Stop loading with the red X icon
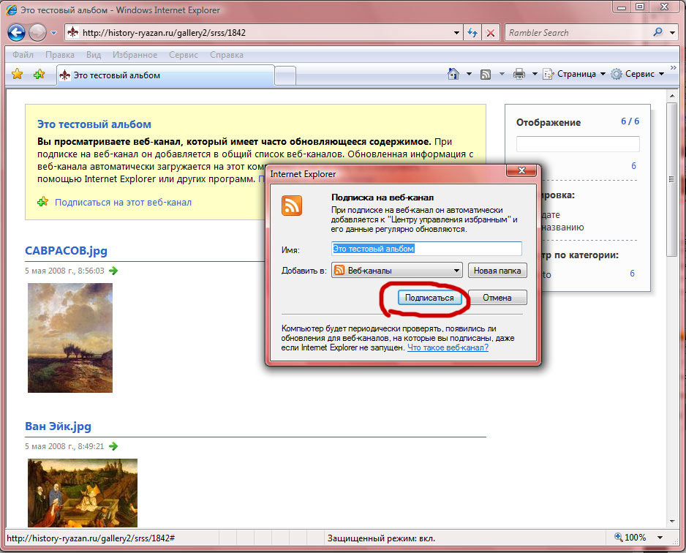 tap(491, 33)
